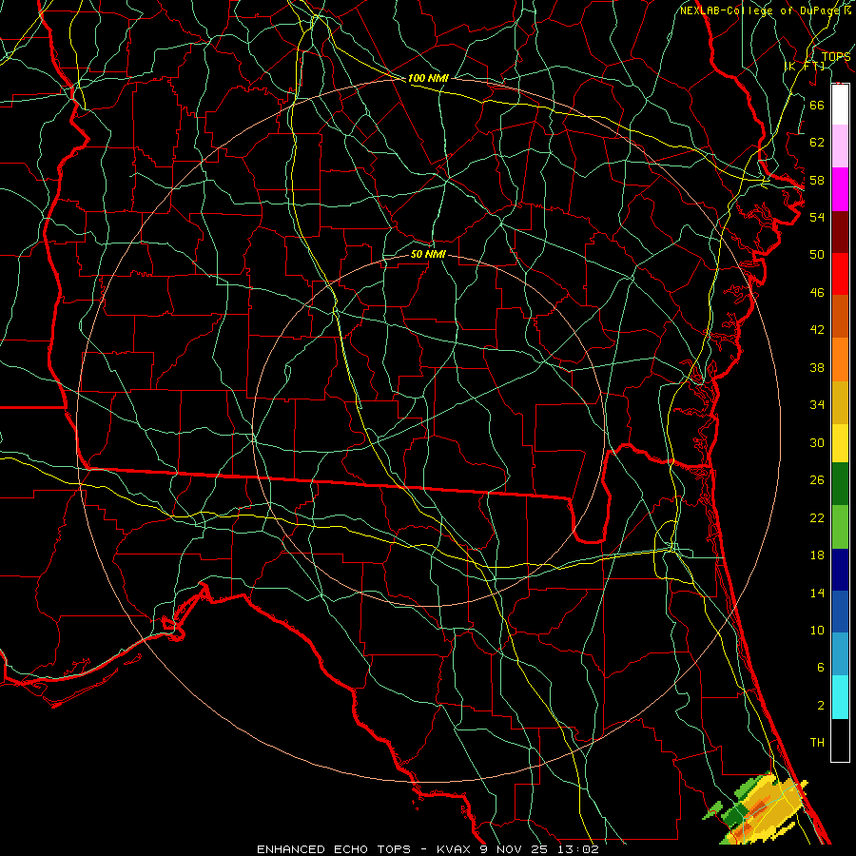This screenshot has height=856, width=856.
Task: Click the legend value '62'
Action: 817,143
